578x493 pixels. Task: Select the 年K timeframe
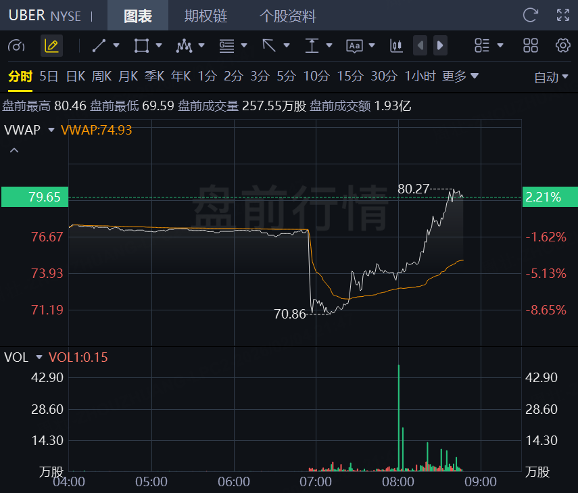180,76
